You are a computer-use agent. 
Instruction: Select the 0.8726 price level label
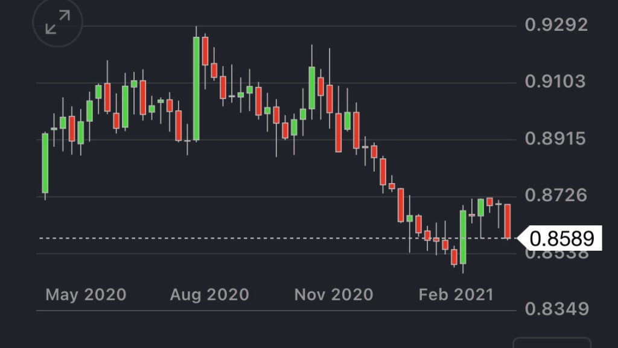point(555,195)
